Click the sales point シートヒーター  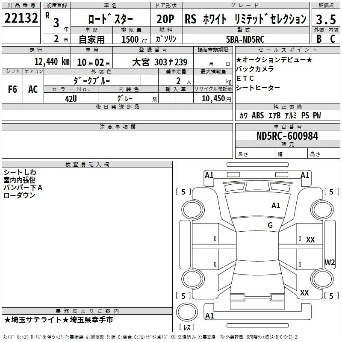(258, 88)
